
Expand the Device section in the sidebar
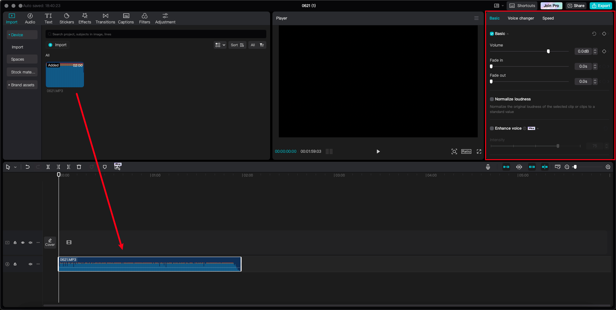tap(22, 35)
